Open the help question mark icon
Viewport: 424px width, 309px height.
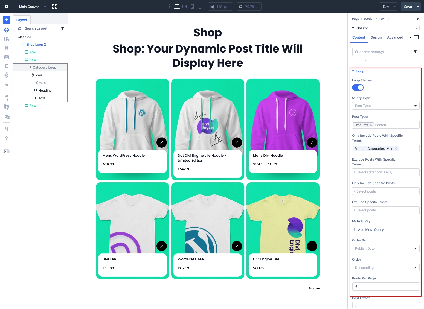coord(7,138)
